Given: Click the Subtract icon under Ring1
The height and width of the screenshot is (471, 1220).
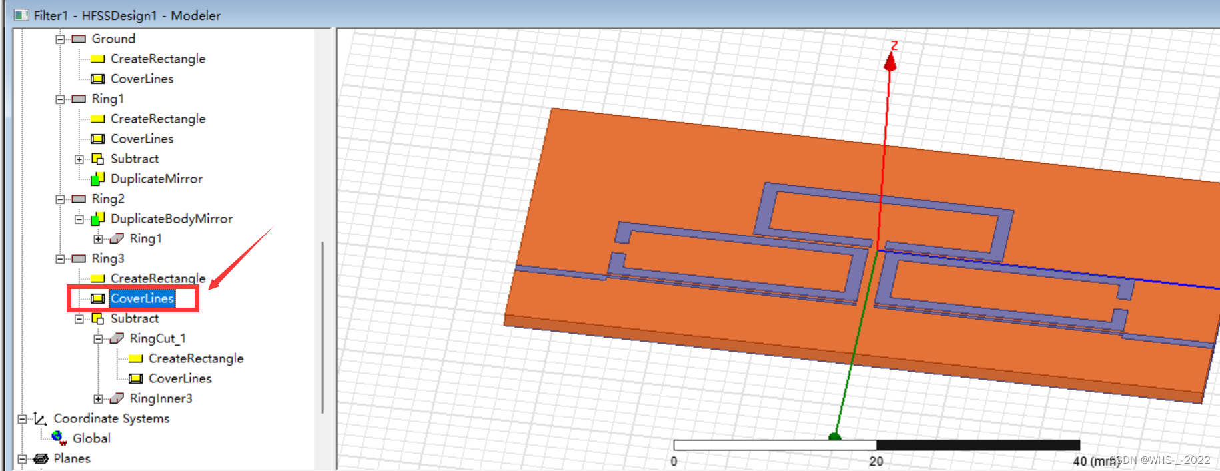Looking at the screenshot, I should click(98, 159).
